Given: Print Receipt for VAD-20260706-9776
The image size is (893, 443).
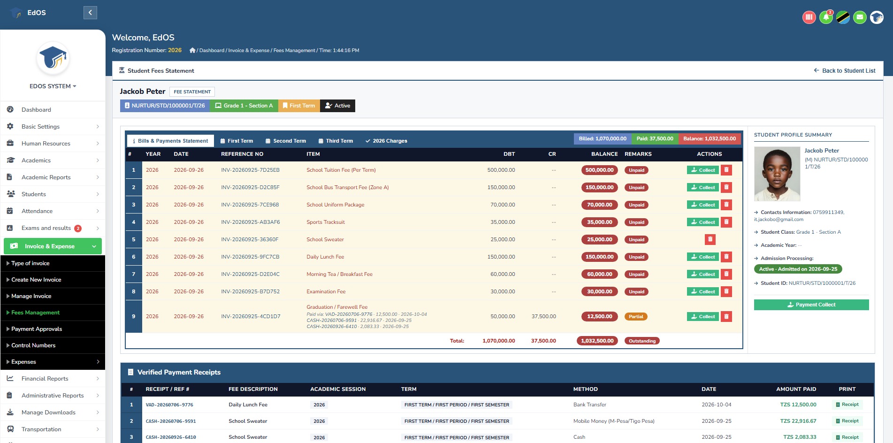Looking at the screenshot, I should [847, 405].
